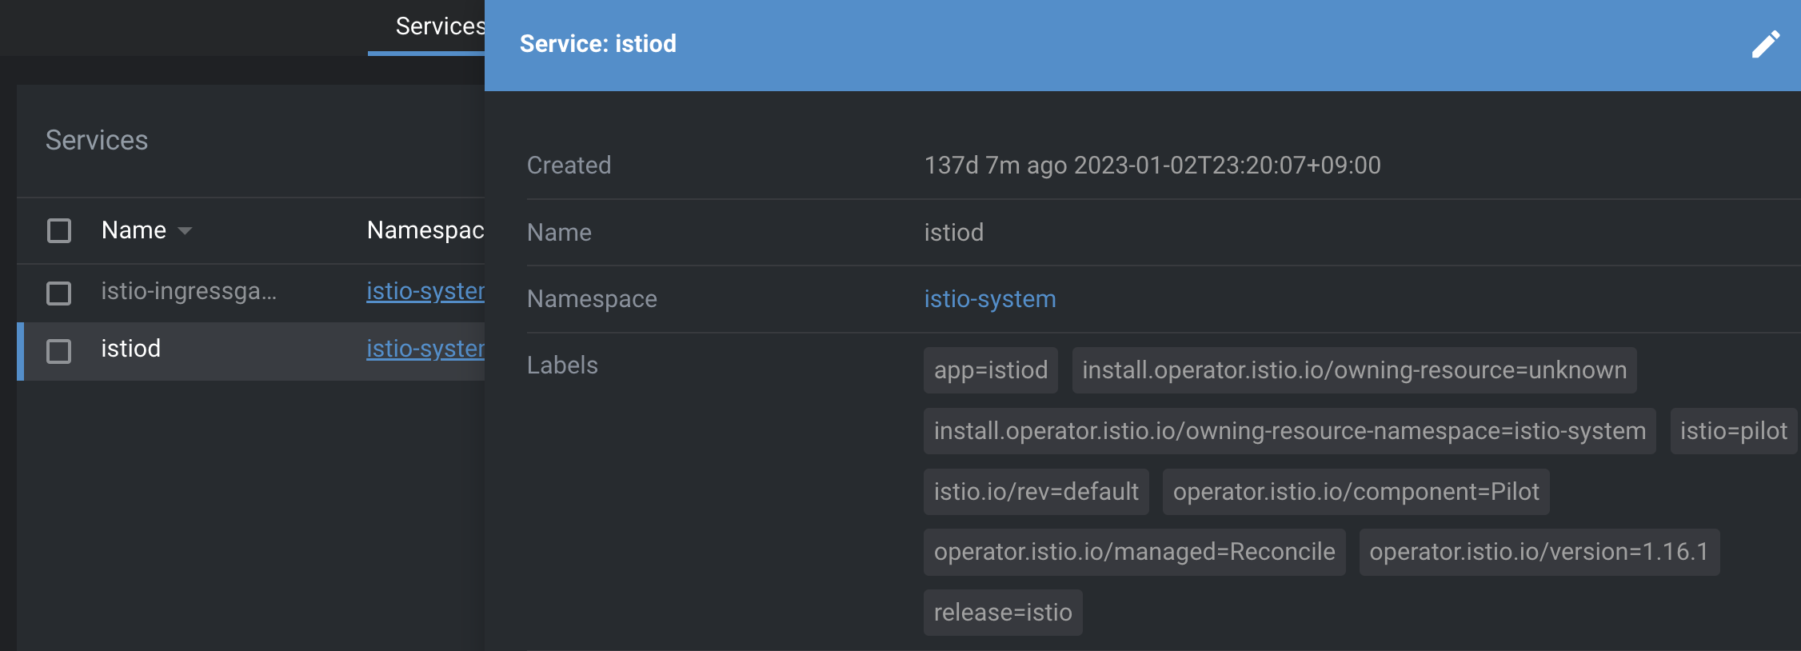Click the pencil edit icon for istiod service
This screenshot has height=651, width=1801.
(1766, 44)
